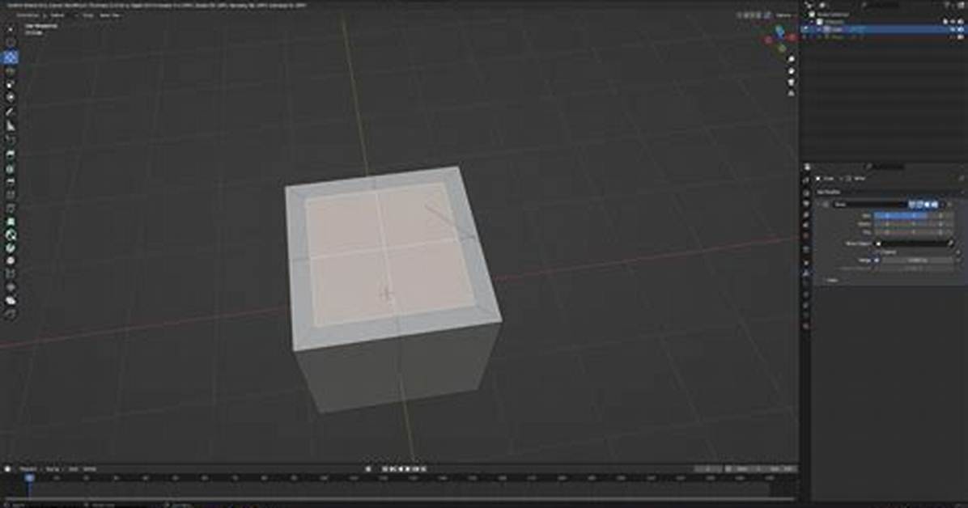Toggle Bisect X button
968x508 pixels.
[x=886, y=224]
